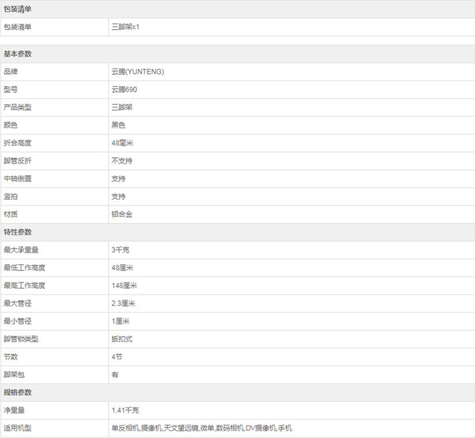Select the 云腾690 model value

pyautogui.click(x=124, y=90)
